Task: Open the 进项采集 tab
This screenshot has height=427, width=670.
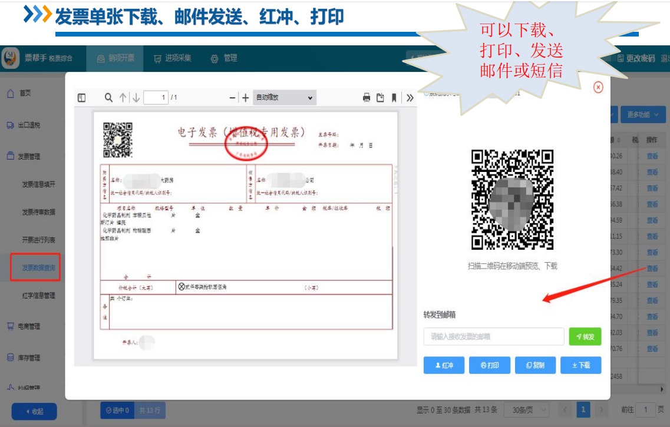Action: (x=173, y=58)
